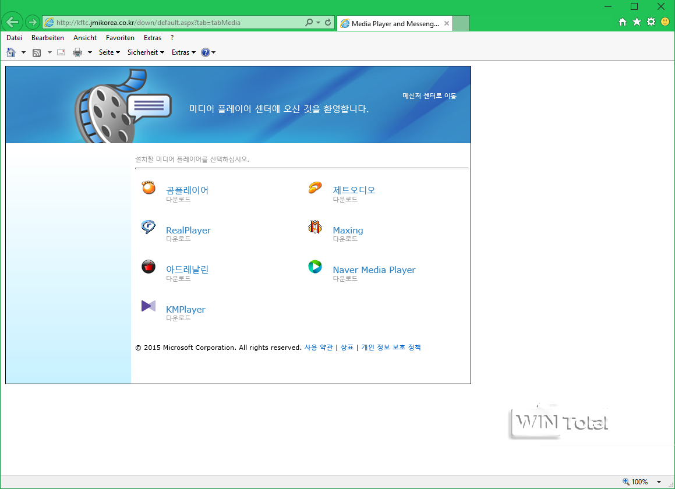The width and height of the screenshot is (675, 489).
Task: Click the 제트오디오 orange swirl icon
Action: 315,187
